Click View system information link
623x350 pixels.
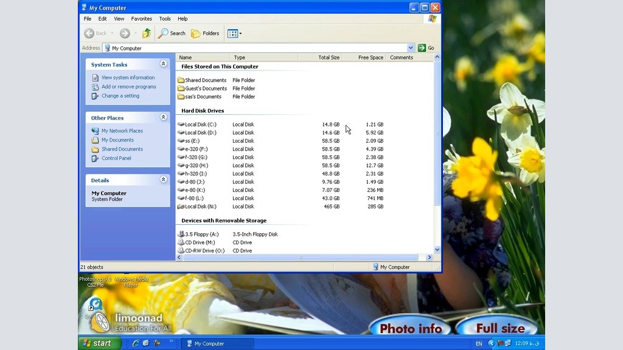tap(128, 78)
